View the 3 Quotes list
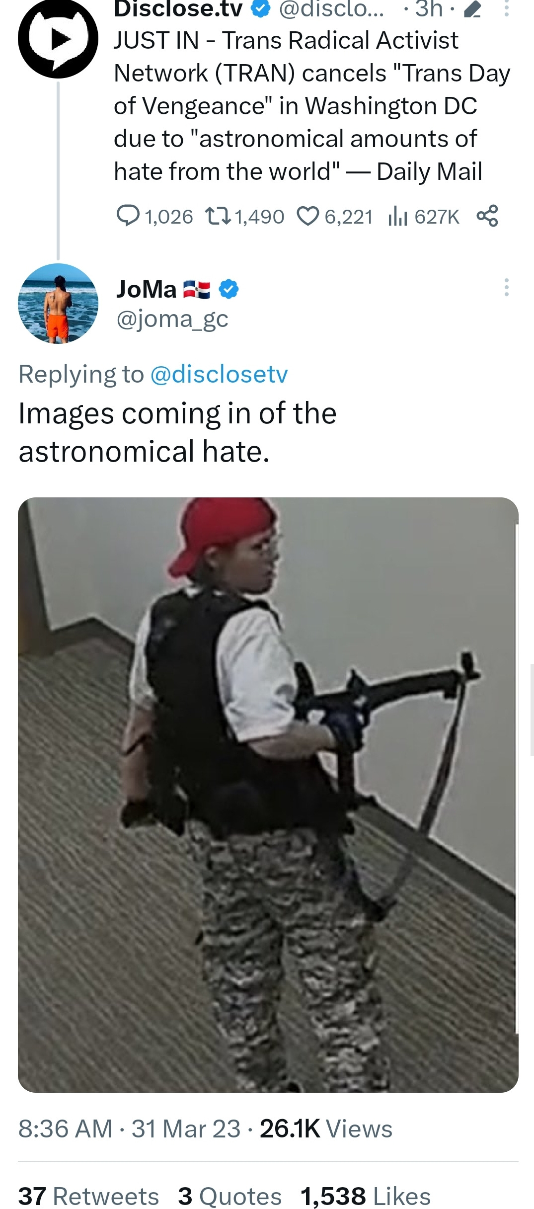The height and width of the screenshot is (1209, 534). click(230, 1196)
